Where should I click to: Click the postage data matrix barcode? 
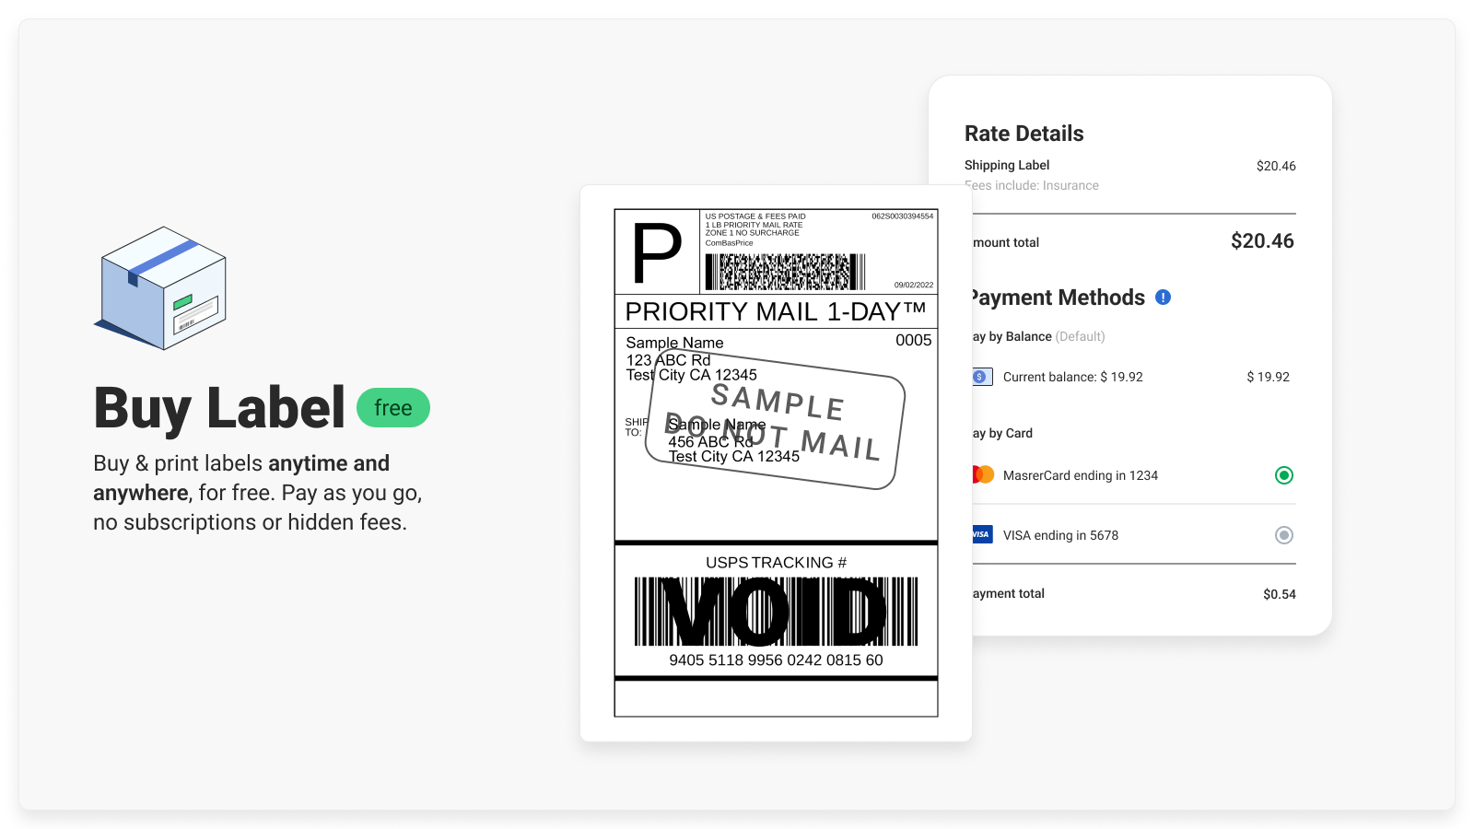point(785,272)
